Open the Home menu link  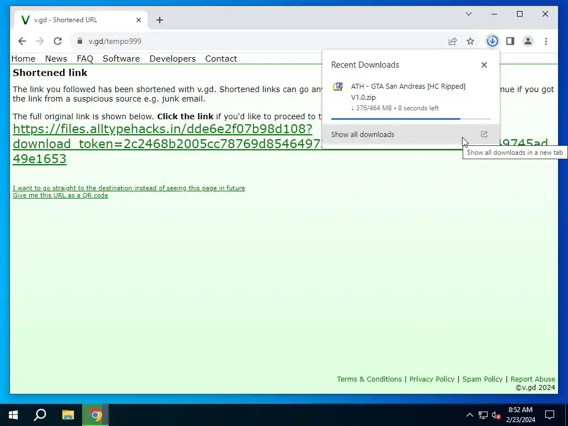pos(23,59)
